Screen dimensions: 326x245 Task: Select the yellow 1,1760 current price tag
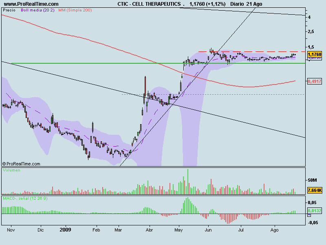(x=314, y=54)
